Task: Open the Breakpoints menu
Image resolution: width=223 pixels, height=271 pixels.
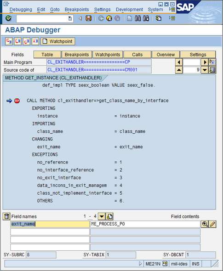Action: pyautogui.click(x=77, y=10)
